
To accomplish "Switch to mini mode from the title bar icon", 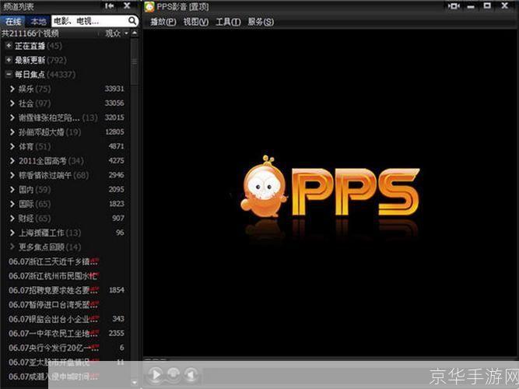I will pyautogui.click(x=454, y=6).
